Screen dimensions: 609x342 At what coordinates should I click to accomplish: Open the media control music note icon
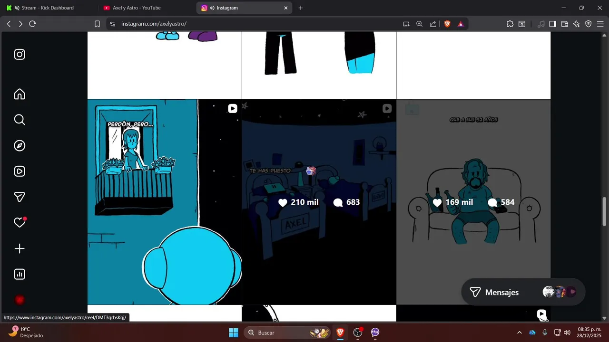tap(541, 24)
